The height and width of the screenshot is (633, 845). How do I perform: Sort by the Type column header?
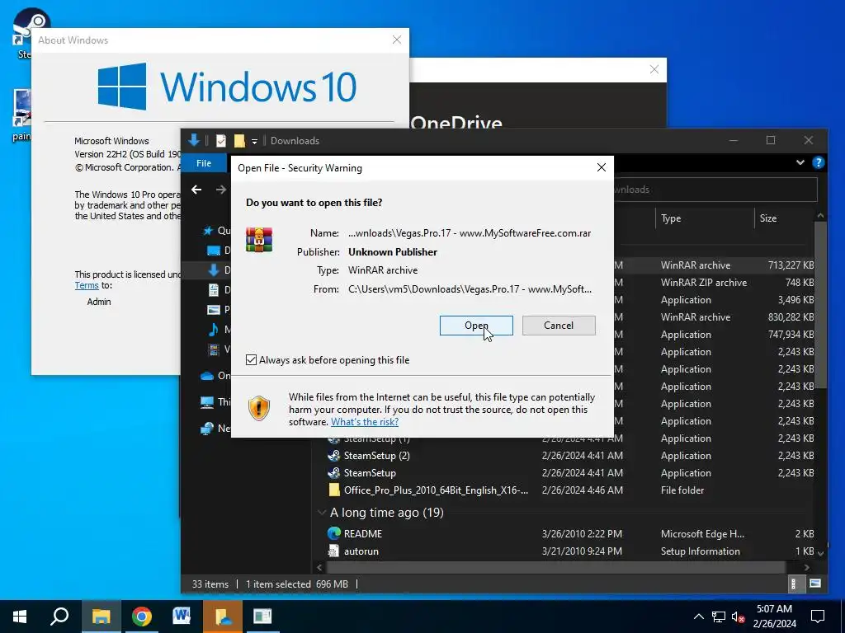(671, 218)
